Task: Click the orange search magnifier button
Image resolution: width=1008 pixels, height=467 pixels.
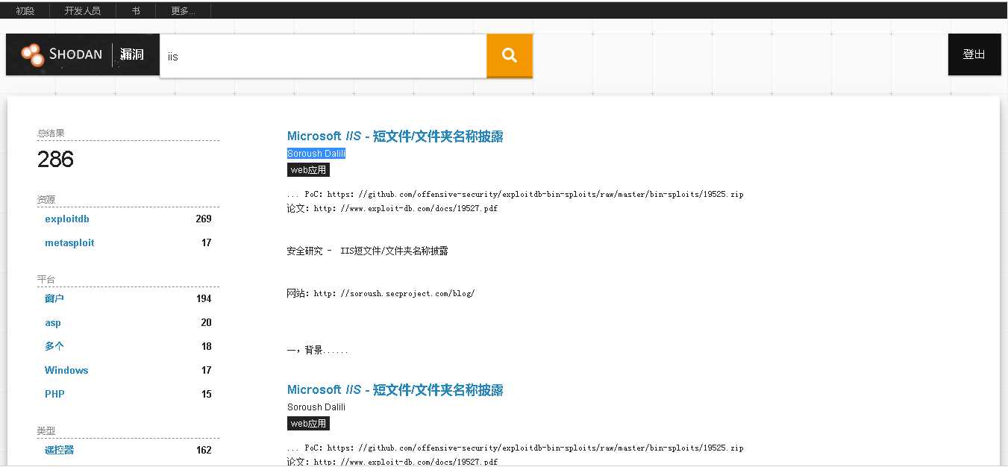Action: click(x=510, y=55)
